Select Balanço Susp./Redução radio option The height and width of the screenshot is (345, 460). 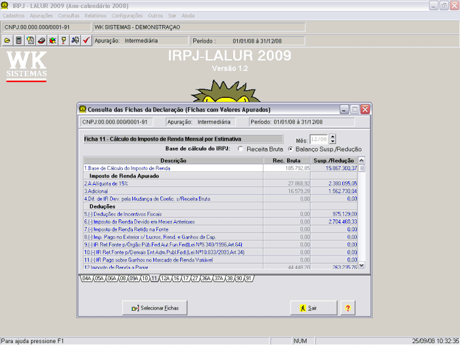click(x=291, y=149)
